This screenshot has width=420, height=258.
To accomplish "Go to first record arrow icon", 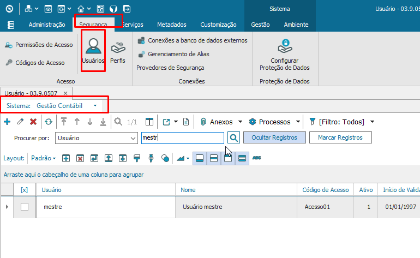I will click(64, 122).
